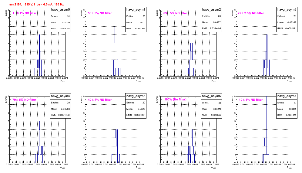Click Entries 21 in havg_asym6 box
The width and height of the screenshot is (302, 173).
pyautogui.click(x=211, y=103)
